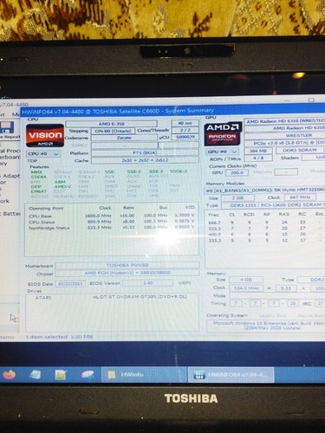The width and height of the screenshot is (325, 433).
Task: Open Firefox from the taskbar
Action: [9, 375]
